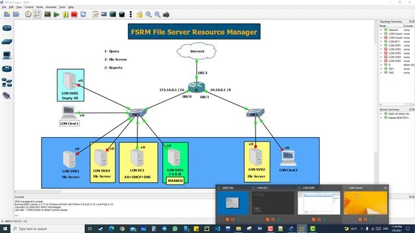Screen dimensions: 415x233
Task: Expand LON-SVR3 in Topology Summary
Action: point(381,53)
